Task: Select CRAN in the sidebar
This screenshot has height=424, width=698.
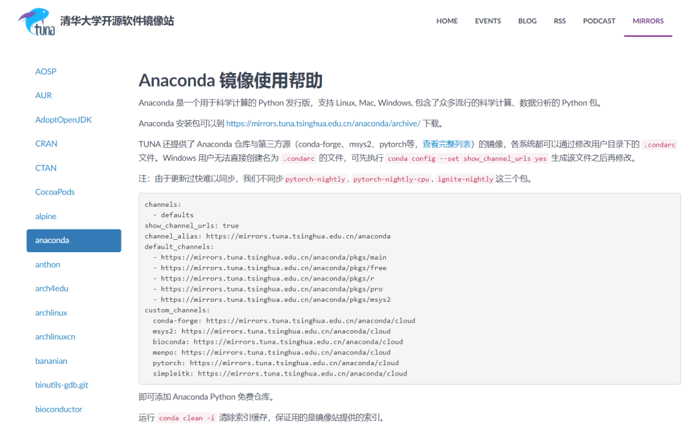Action: click(47, 143)
